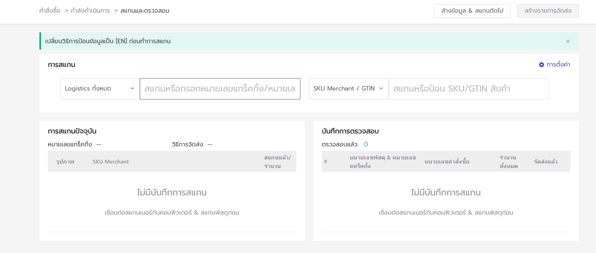Focus the tracking number scan input field
Screen dimensions: 596x253
point(220,89)
